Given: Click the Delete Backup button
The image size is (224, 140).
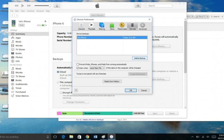Looking at the screenshot, I should point(140,58).
